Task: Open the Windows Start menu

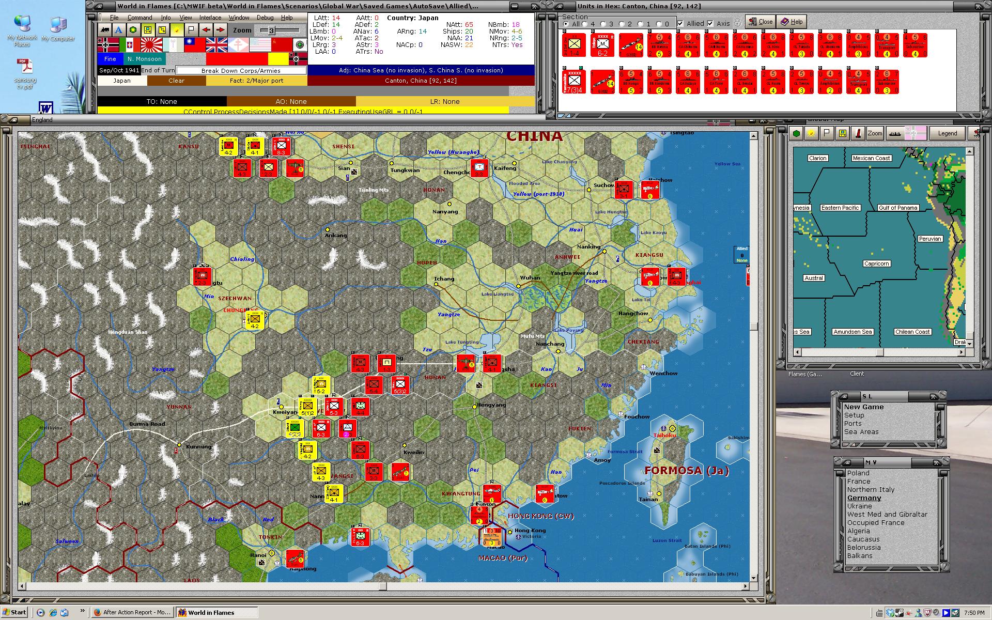Action: (x=14, y=612)
